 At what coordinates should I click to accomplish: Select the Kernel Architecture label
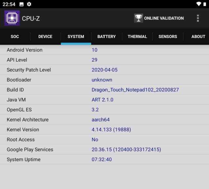click(x=28, y=120)
